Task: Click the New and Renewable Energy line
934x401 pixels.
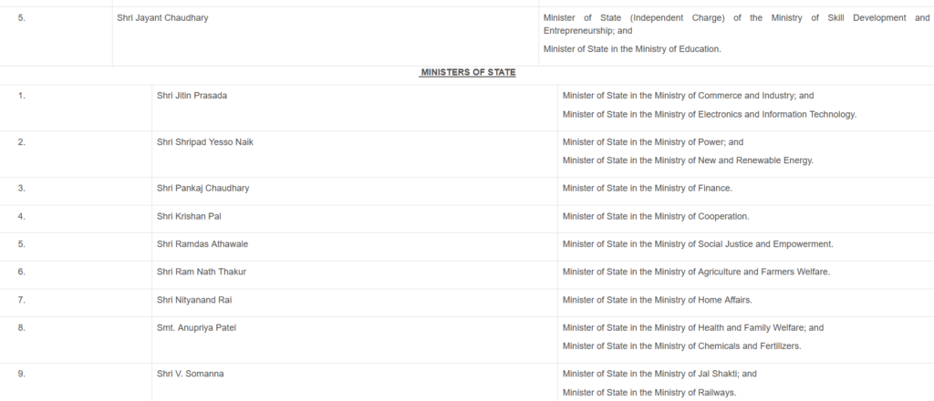Action: 688,160
